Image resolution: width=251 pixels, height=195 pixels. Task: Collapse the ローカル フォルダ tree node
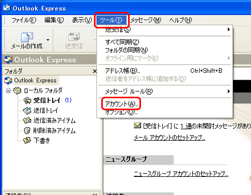tap(8, 91)
